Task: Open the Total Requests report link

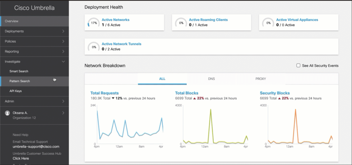Action: point(104,93)
